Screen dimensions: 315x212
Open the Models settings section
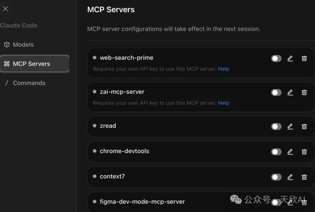(23, 45)
